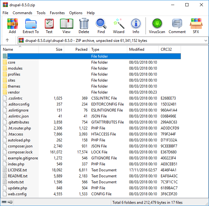Sort by CRC32 column header
The image size is (209, 206).
(170, 49)
